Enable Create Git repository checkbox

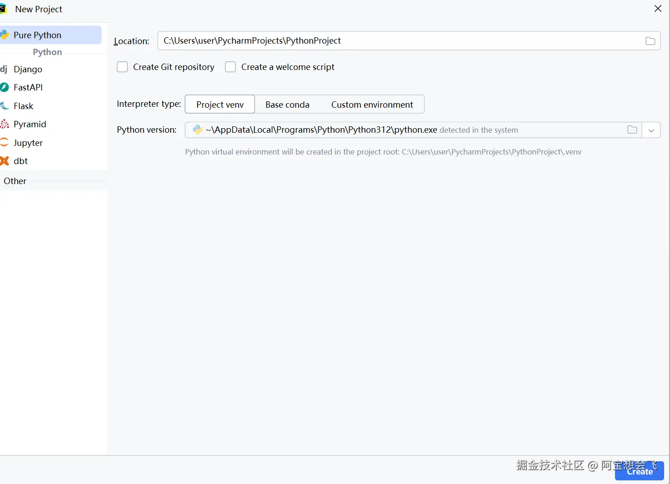[x=122, y=67]
